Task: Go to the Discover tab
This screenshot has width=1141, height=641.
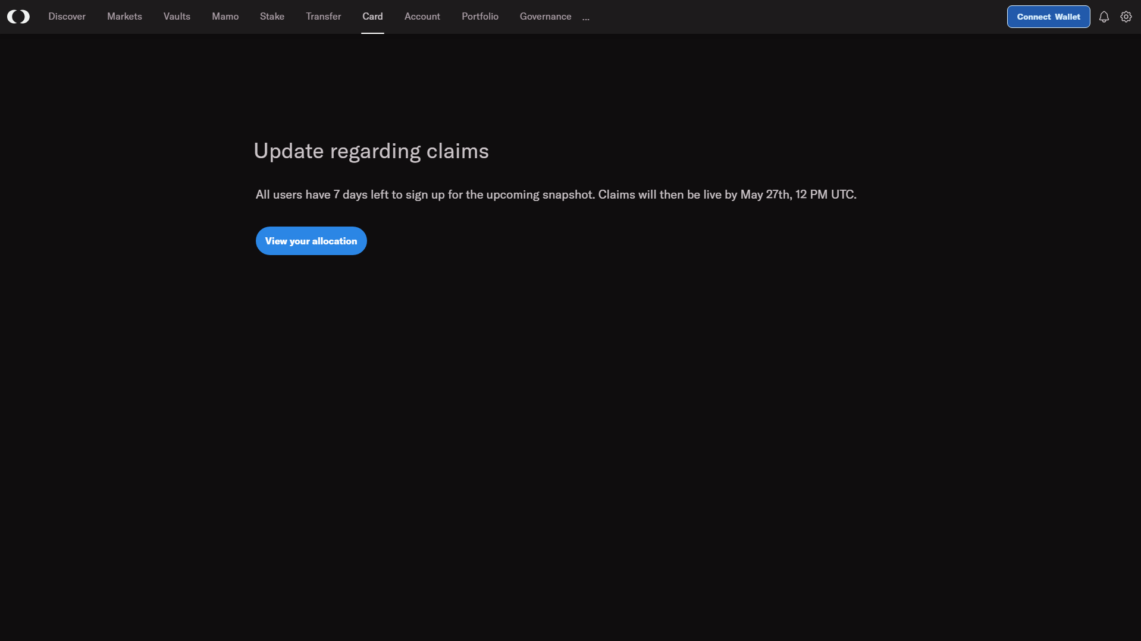Action: click(x=67, y=17)
